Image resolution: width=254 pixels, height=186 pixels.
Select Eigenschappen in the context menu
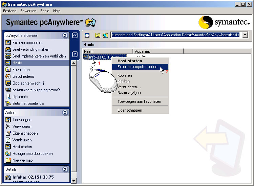point(130,110)
